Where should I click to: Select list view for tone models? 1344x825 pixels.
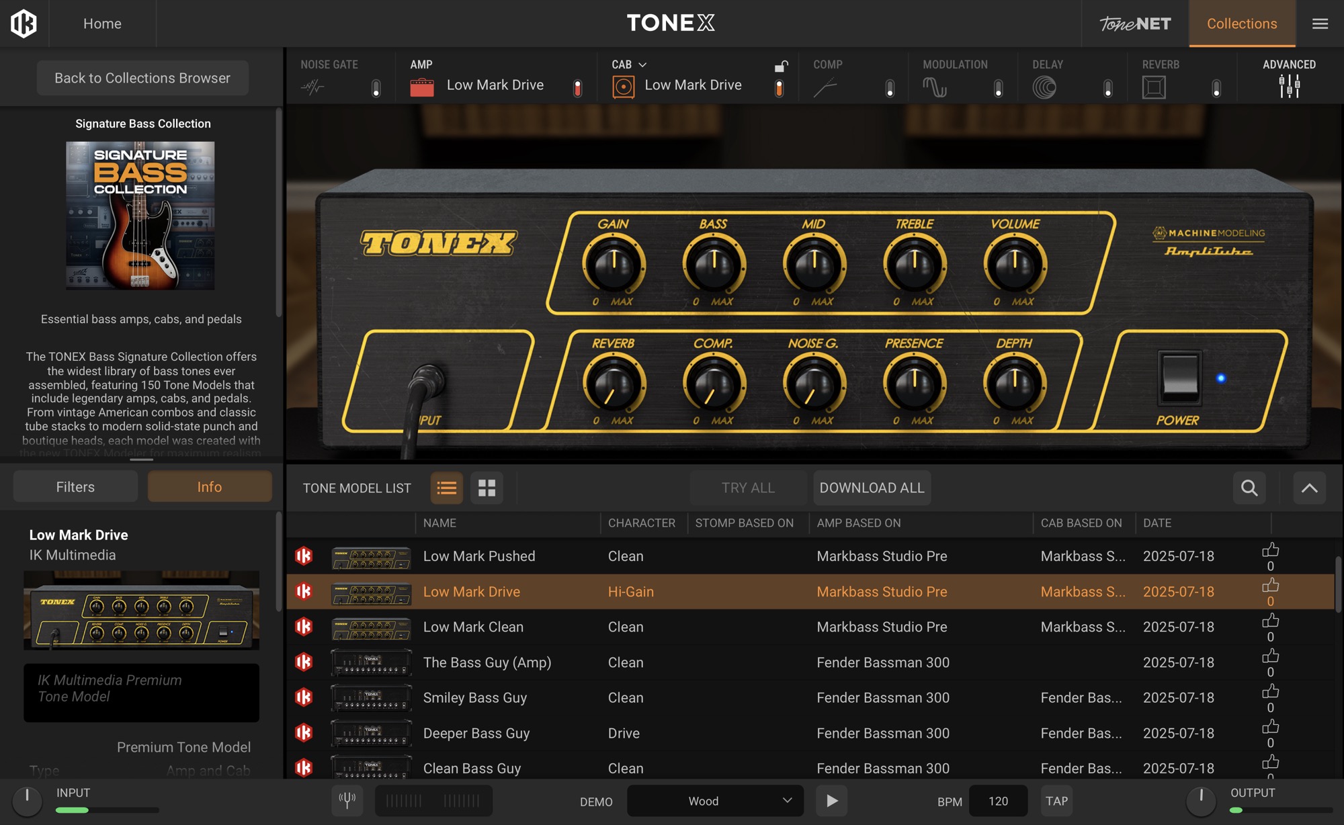(447, 488)
